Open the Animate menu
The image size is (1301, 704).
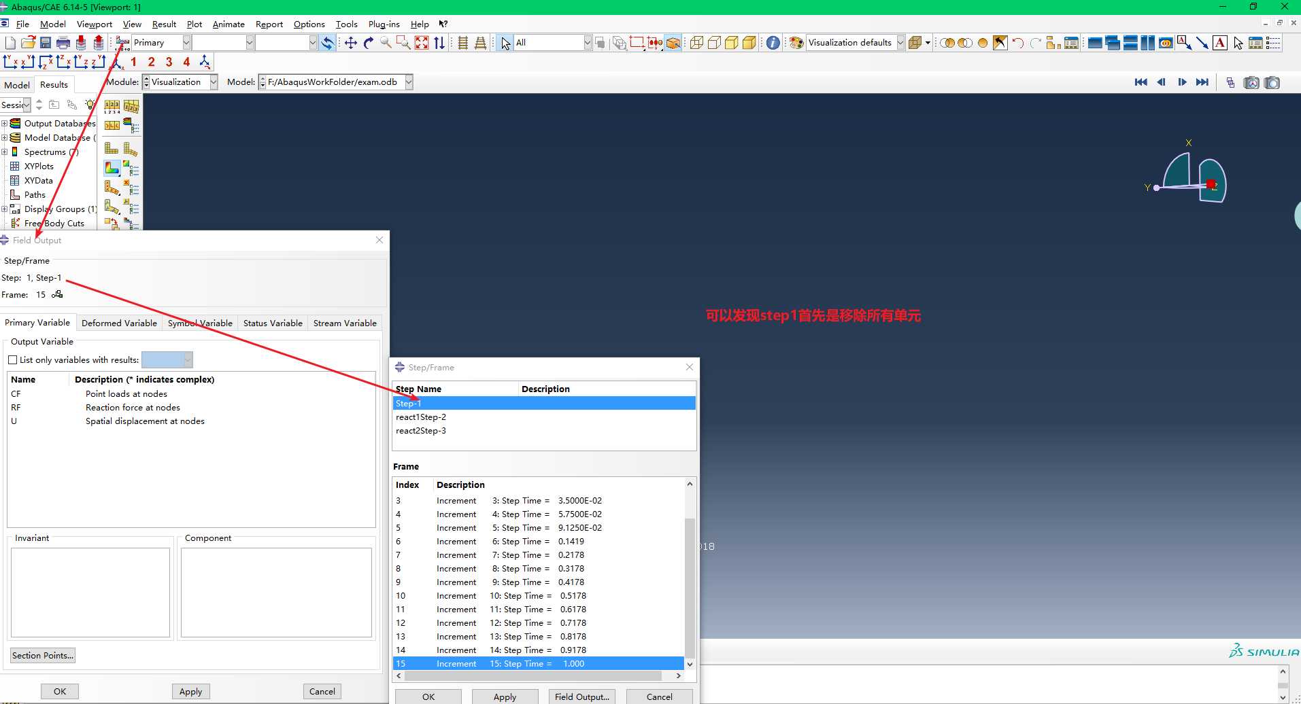(229, 24)
